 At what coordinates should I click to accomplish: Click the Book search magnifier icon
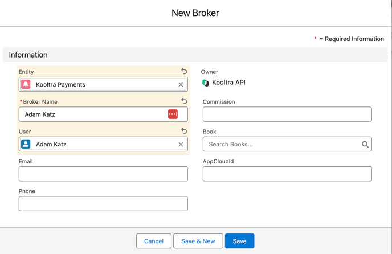(365, 144)
